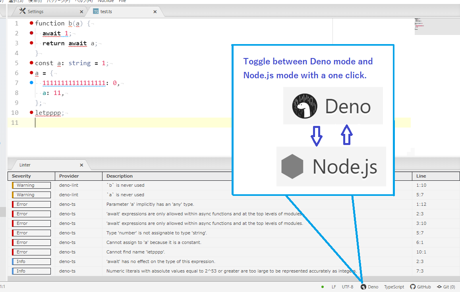Click the editor minimap
The height and width of the screenshot is (292, 460).
(437, 26)
